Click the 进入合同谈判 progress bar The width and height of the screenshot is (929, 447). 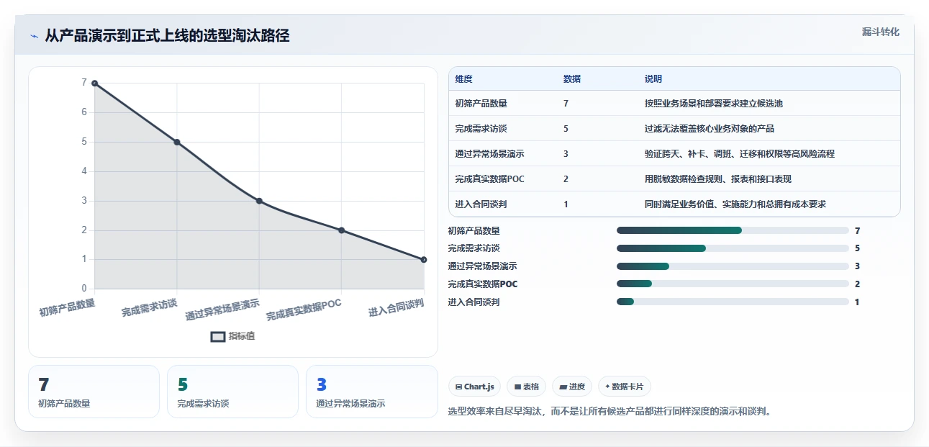[x=733, y=302]
